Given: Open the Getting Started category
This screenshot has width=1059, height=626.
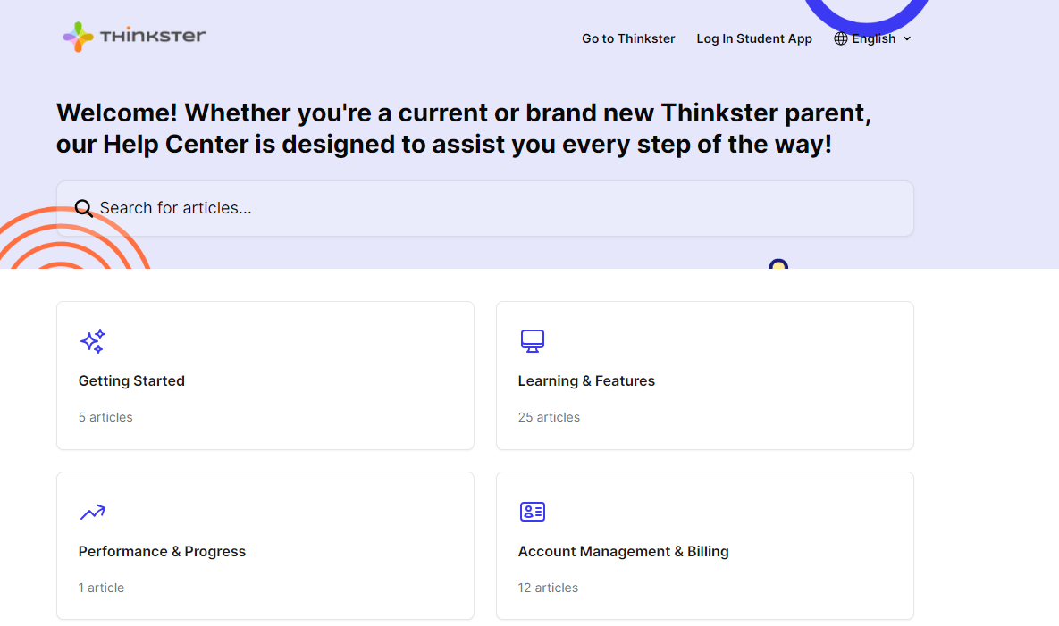Looking at the screenshot, I should 265,375.
